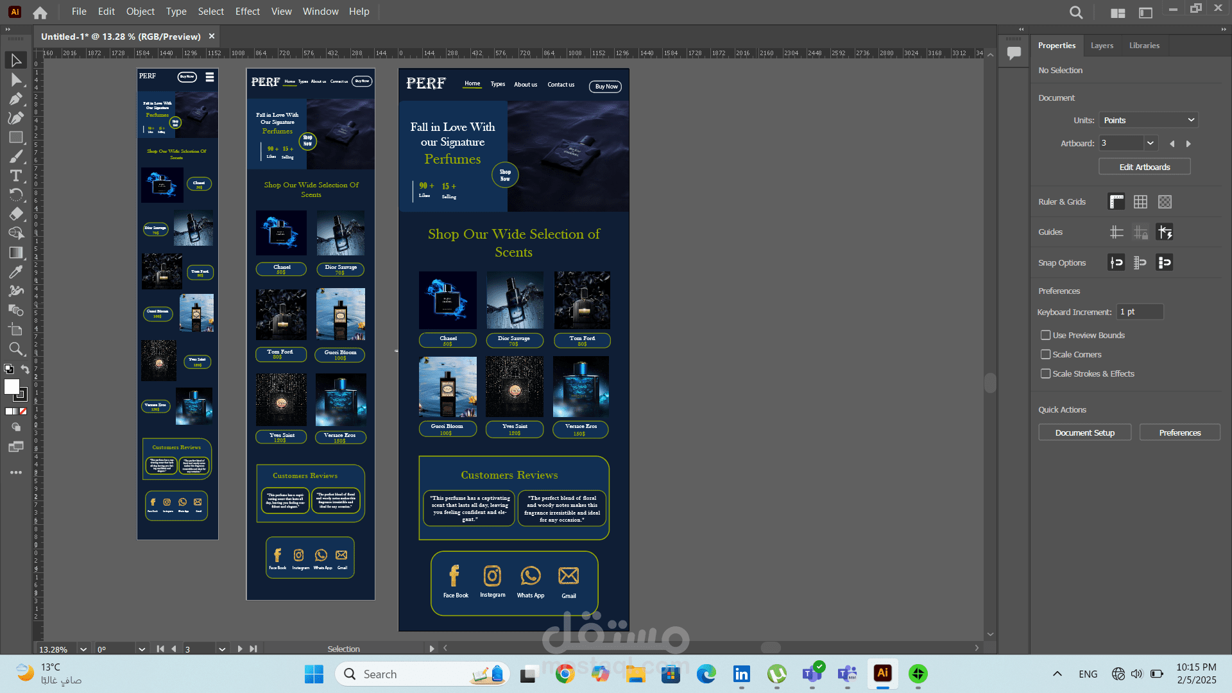Screen dimensions: 1232x693
Task: Open Document Setup quick action
Action: [x=1084, y=432]
